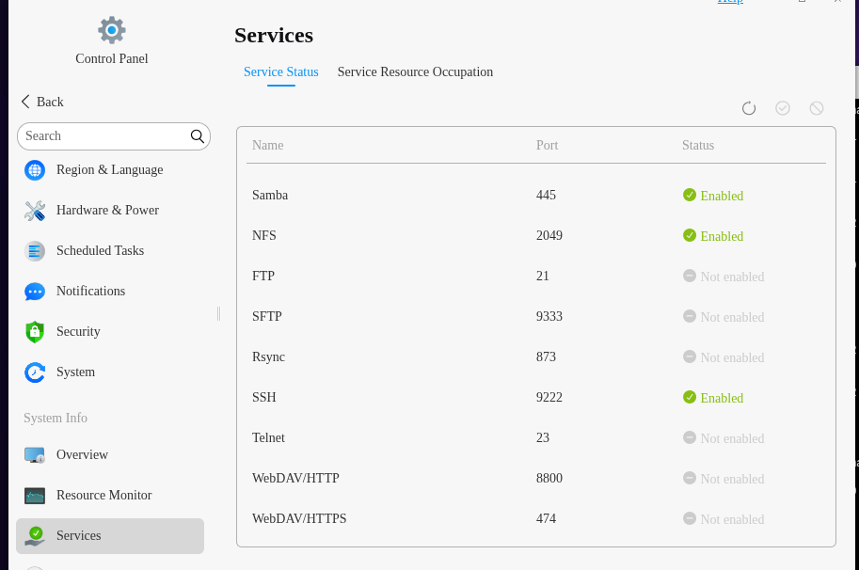The height and width of the screenshot is (570, 859).
Task: Select the Samba service row
Action: point(535,196)
